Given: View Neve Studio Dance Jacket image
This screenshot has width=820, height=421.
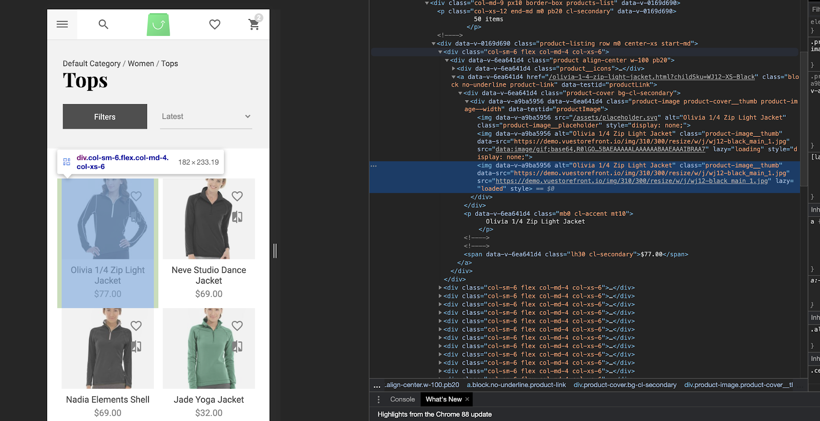Looking at the screenshot, I should tap(209, 219).
